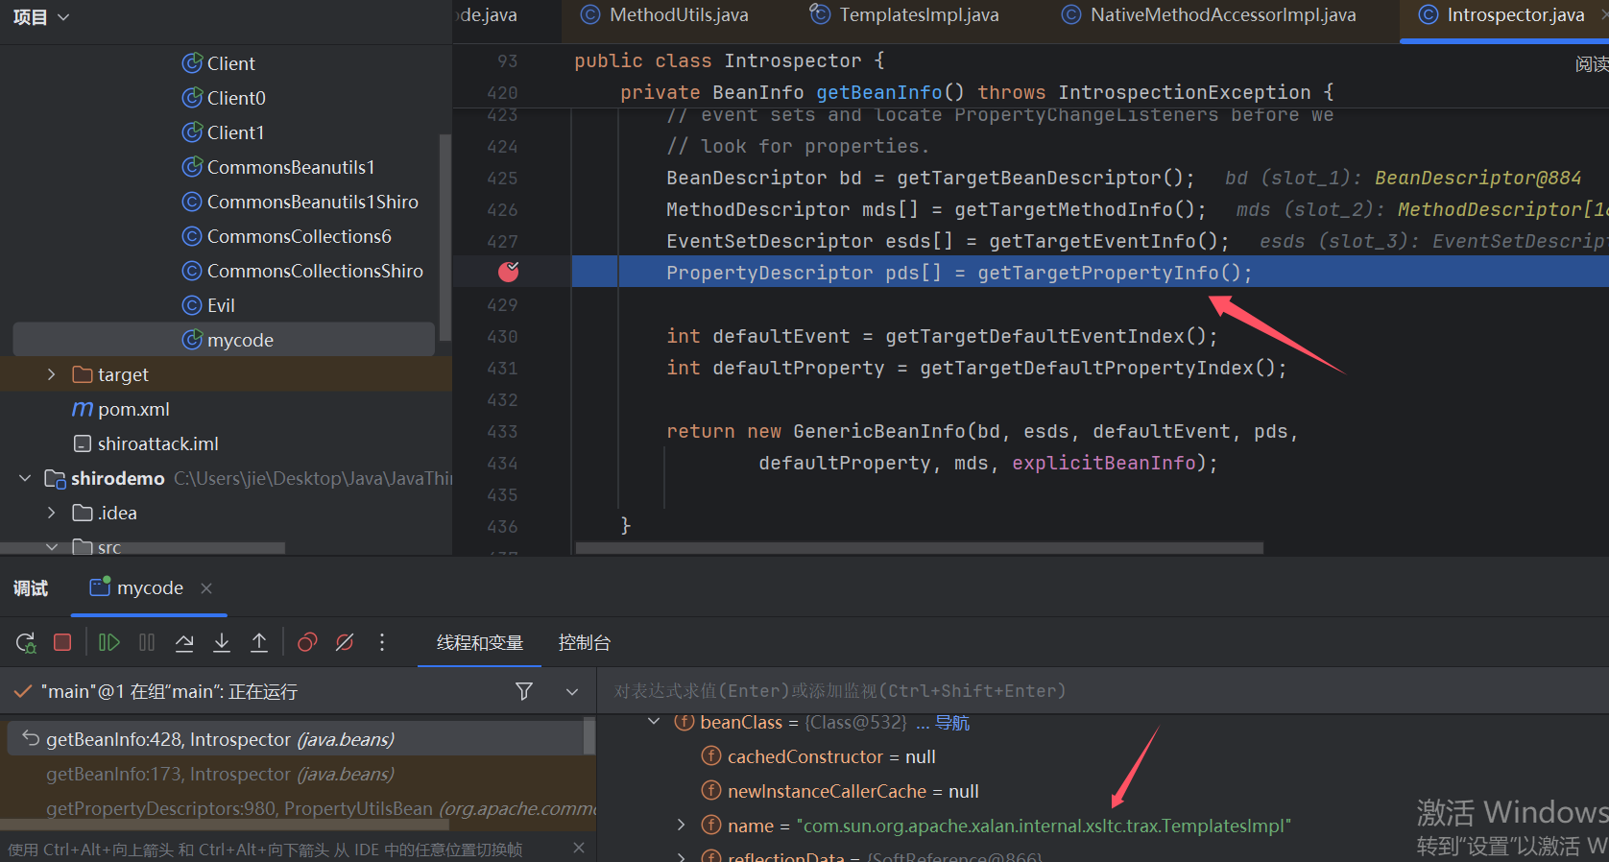Select frame getBeanInfo:428, Introspector
1609x862 pixels.
pos(296,739)
